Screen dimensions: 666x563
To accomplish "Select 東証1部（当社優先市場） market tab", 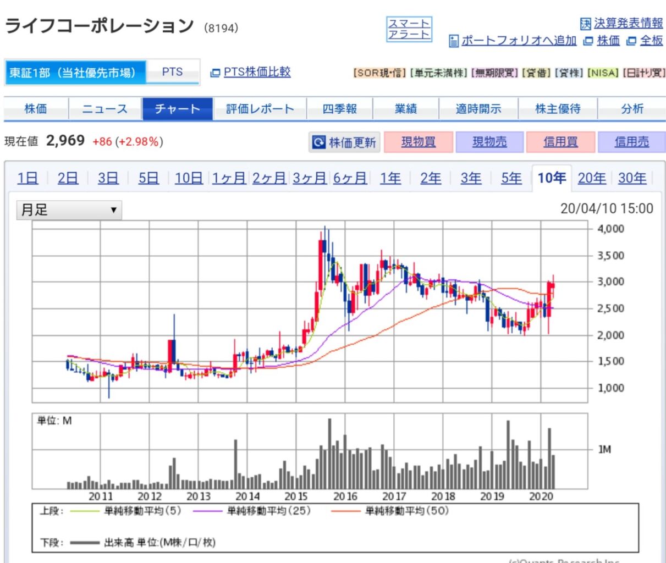I will pyautogui.click(x=75, y=73).
